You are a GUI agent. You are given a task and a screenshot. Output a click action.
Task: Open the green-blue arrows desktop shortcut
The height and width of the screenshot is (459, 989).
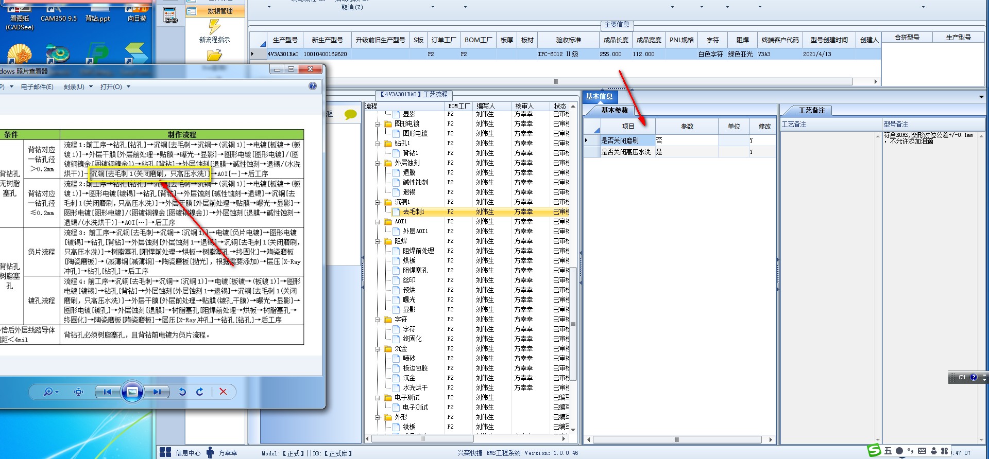tap(136, 54)
